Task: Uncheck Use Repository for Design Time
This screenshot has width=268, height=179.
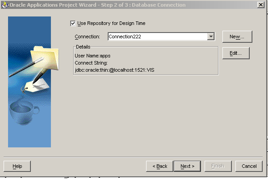Action: (73, 23)
